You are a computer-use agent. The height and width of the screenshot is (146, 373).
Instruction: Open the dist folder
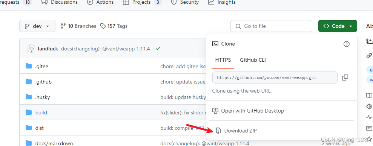[40, 128]
